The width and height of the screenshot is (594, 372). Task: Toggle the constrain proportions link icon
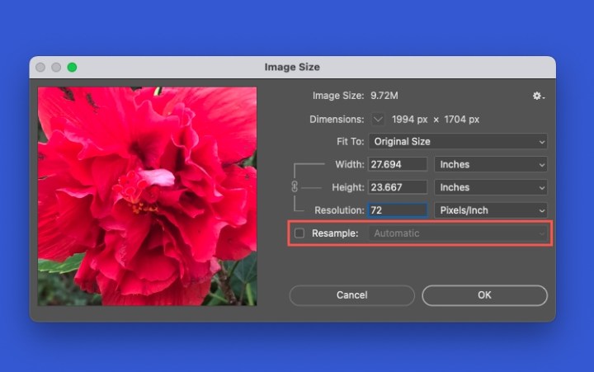click(x=295, y=187)
